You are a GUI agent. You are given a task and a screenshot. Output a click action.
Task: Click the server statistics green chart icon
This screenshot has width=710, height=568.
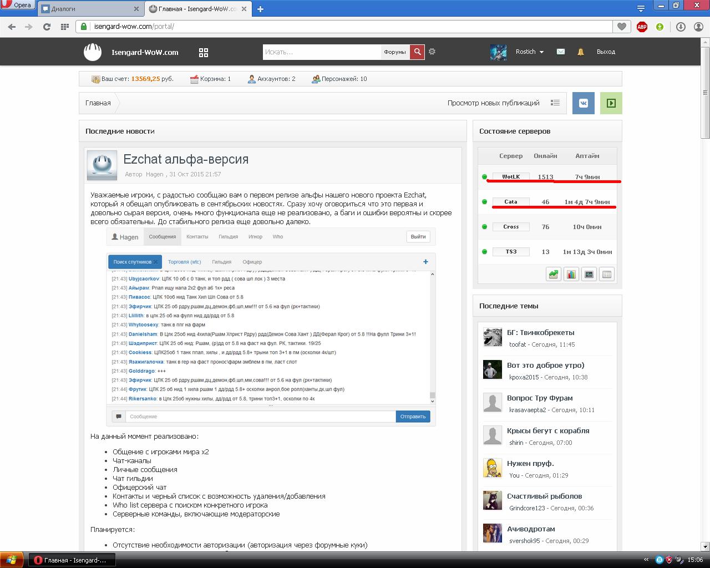(x=553, y=274)
